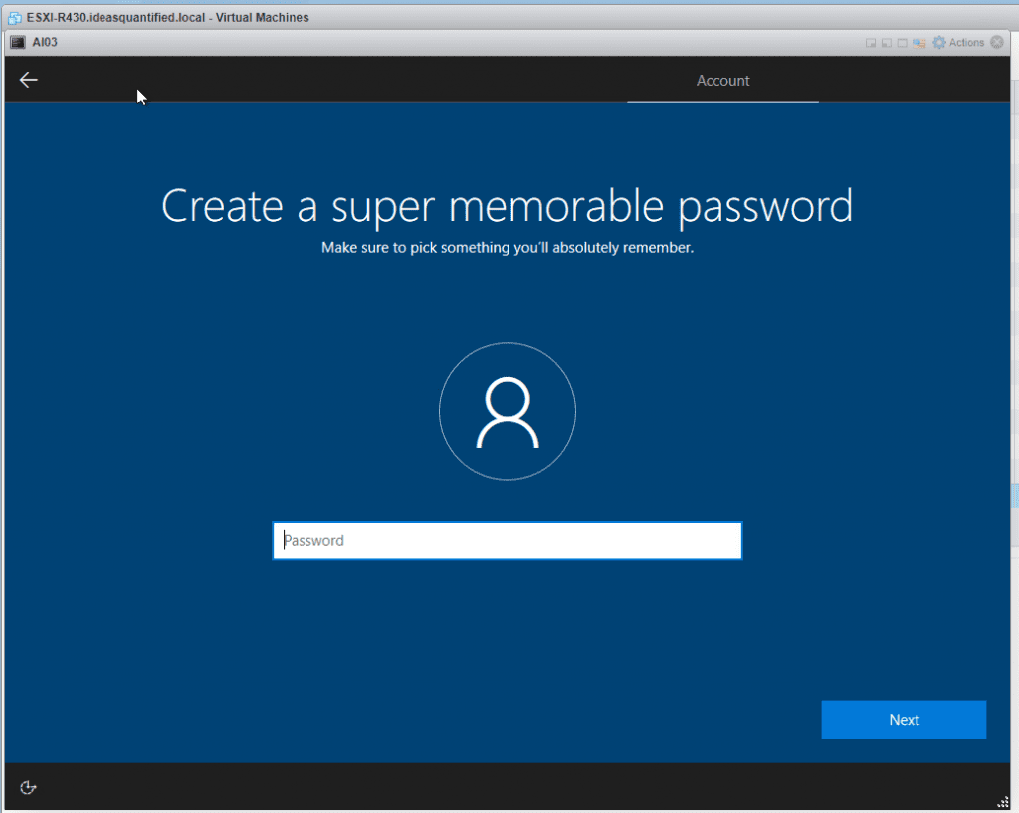Focus the Password input field

507,540
